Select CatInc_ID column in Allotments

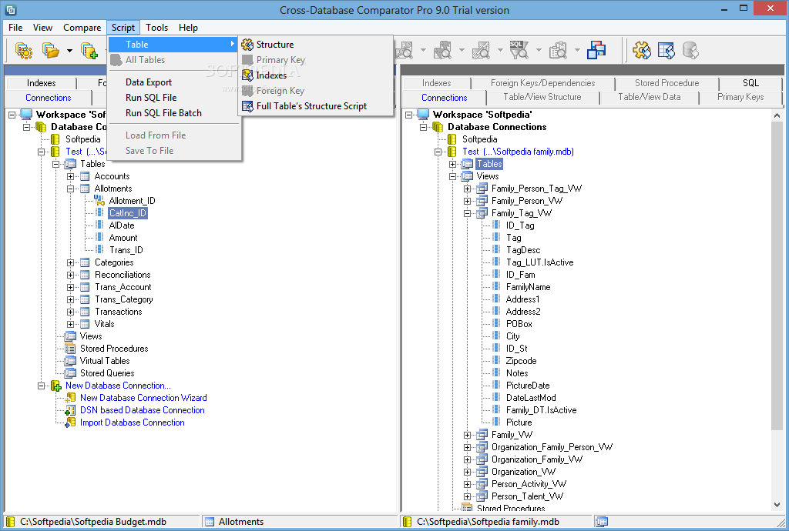[128, 213]
